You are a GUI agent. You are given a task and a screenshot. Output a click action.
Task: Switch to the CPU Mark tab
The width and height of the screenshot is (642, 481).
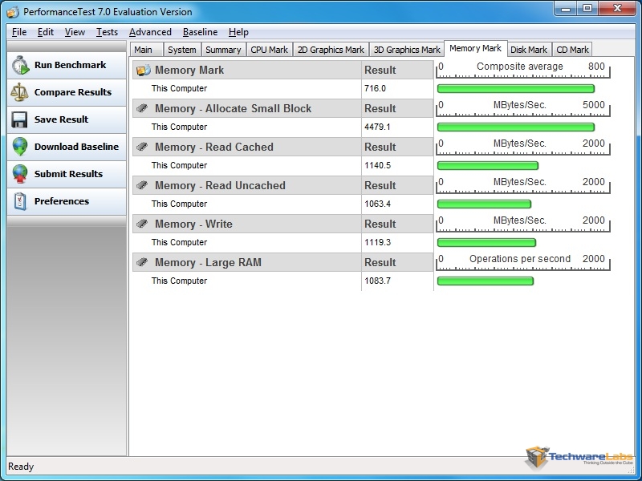[x=269, y=50]
